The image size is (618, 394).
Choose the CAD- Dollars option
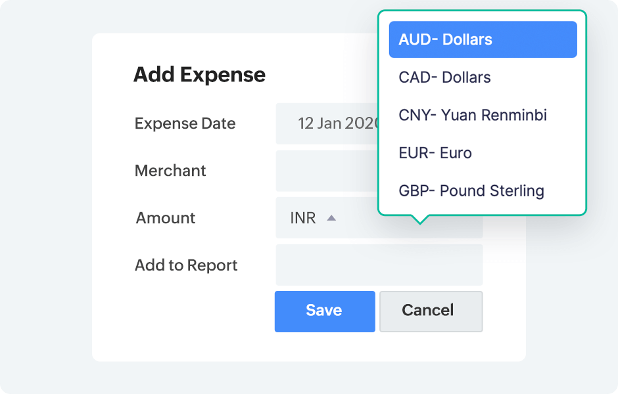pyautogui.click(x=445, y=77)
